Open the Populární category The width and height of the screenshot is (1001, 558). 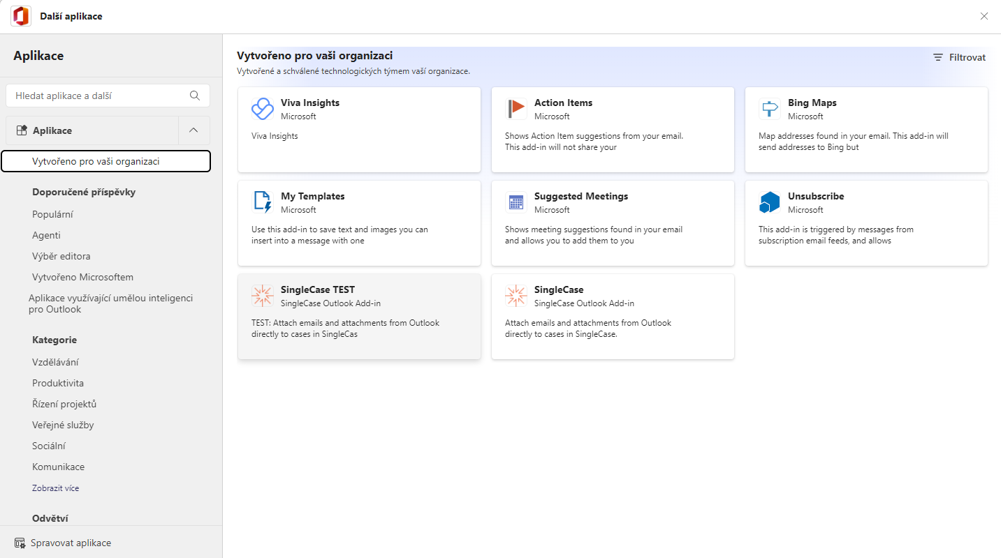[x=52, y=214]
